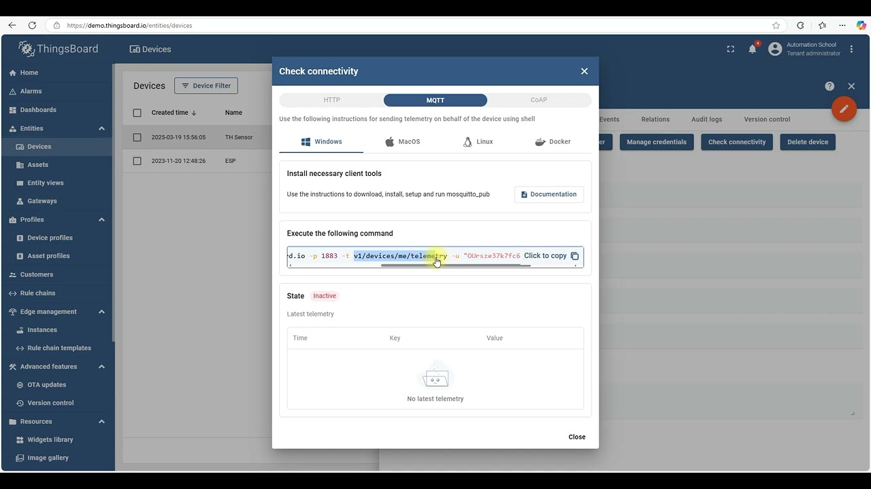
Task: Check the TH Sensor row checkbox
Action: (137, 137)
